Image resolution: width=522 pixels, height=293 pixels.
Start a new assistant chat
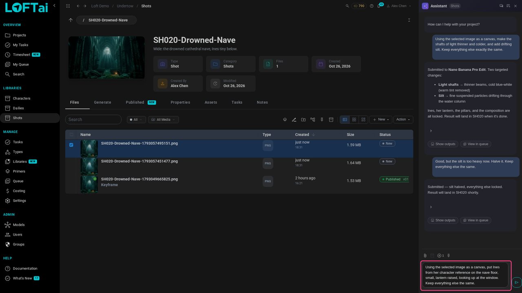(x=508, y=6)
